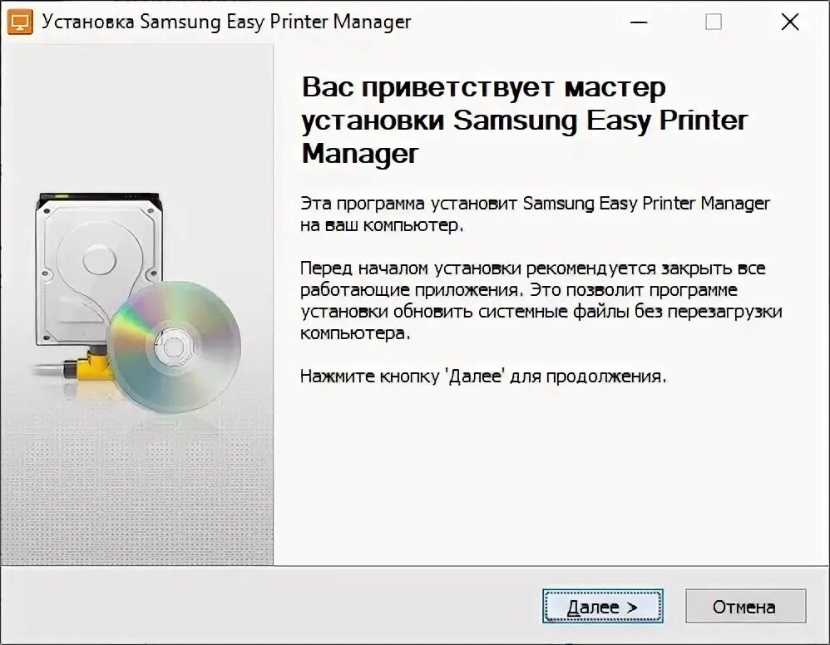Click the empty footer area left of Далее
This screenshot has height=645, width=830.
pyautogui.click(x=270, y=606)
